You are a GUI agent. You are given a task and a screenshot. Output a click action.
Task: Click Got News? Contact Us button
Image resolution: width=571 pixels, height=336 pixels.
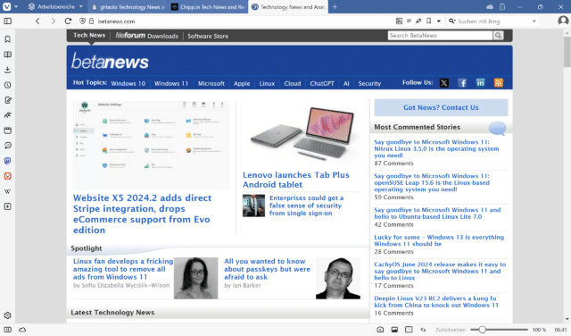441,107
